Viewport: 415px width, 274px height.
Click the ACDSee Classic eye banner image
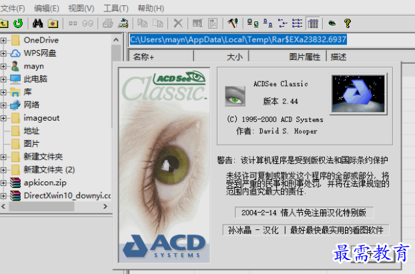(164, 165)
